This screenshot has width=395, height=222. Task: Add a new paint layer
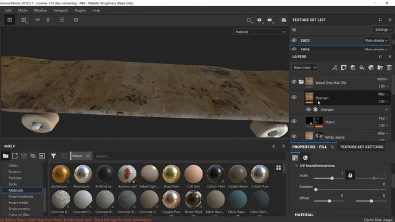[352, 67]
